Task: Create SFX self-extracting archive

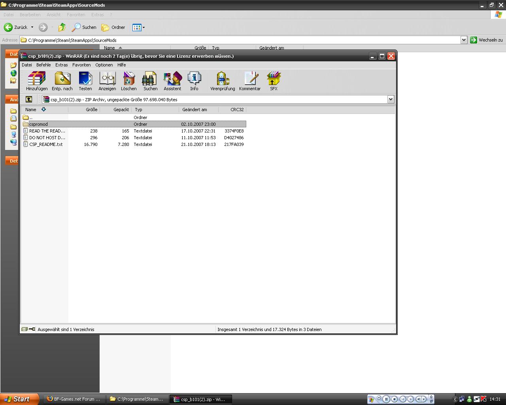Action: (x=274, y=81)
